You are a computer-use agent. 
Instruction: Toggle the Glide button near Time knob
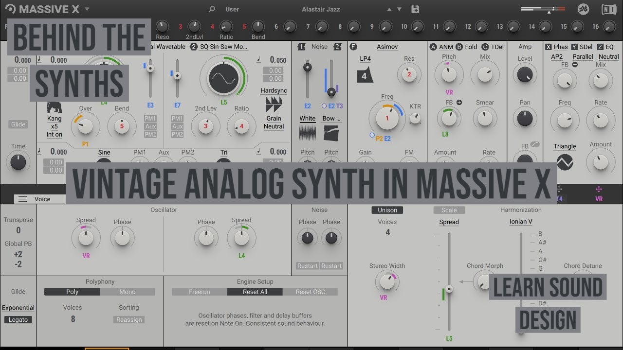(x=18, y=124)
